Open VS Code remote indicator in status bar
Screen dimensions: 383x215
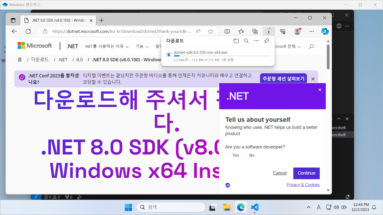[x=36, y=197]
